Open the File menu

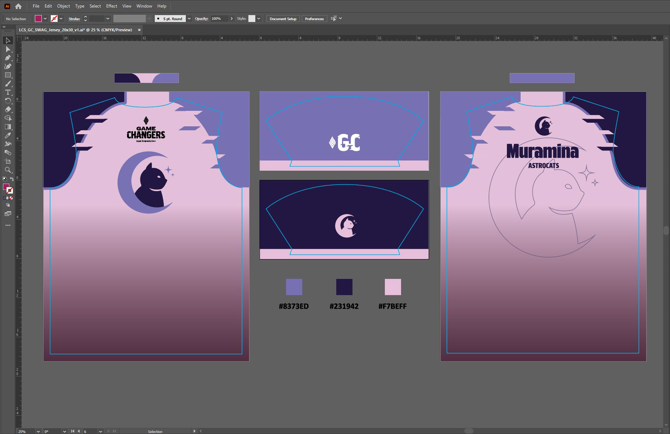pyautogui.click(x=36, y=6)
